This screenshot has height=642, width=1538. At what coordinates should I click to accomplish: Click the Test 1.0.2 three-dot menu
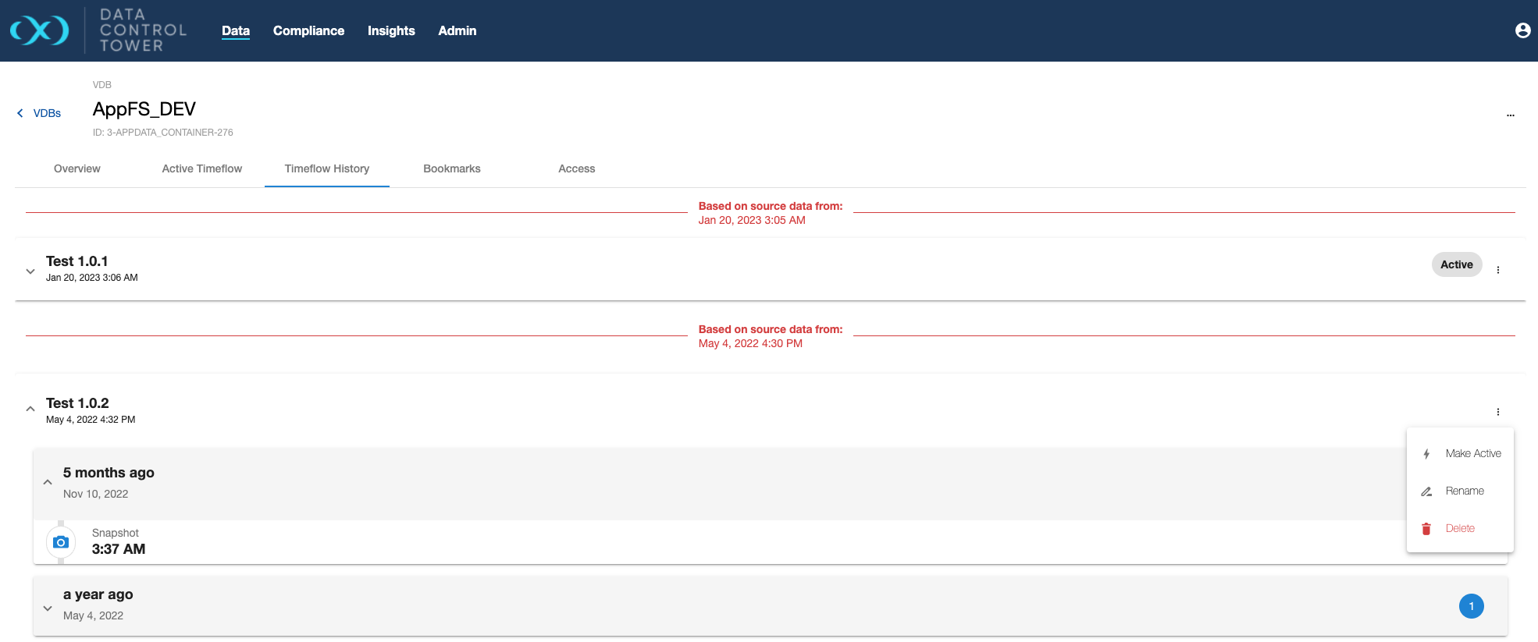tap(1497, 412)
